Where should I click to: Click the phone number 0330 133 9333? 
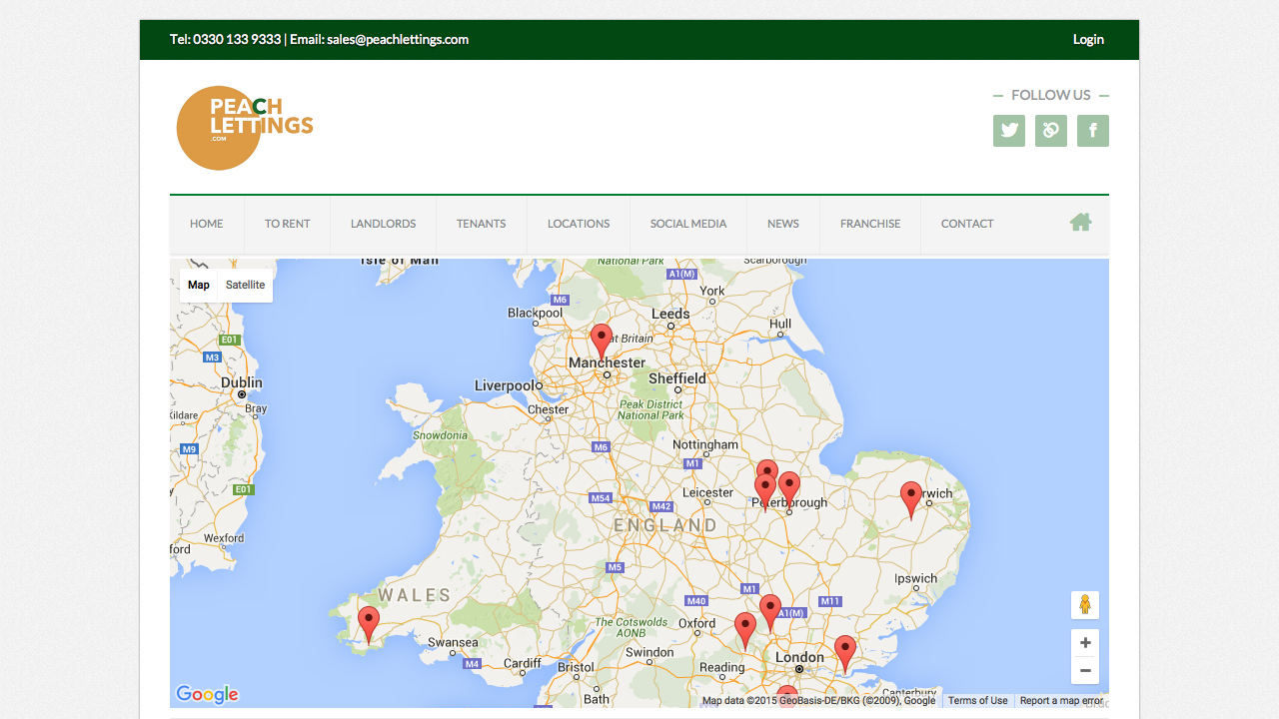tap(237, 40)
